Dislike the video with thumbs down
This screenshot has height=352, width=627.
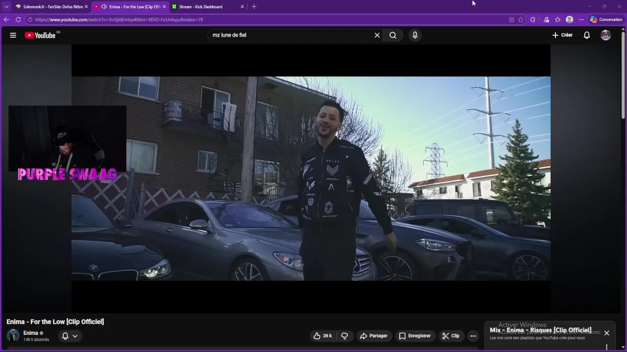(344, 336)
